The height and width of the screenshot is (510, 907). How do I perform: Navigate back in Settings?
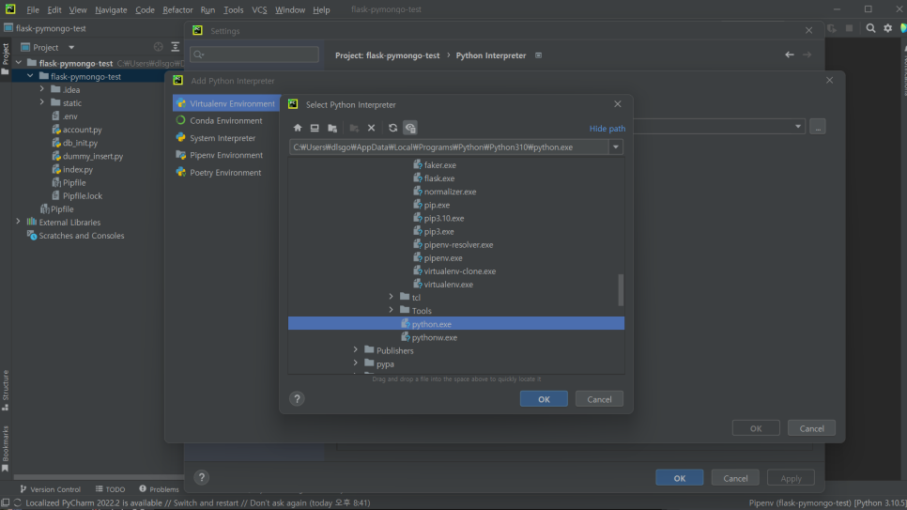789,55
